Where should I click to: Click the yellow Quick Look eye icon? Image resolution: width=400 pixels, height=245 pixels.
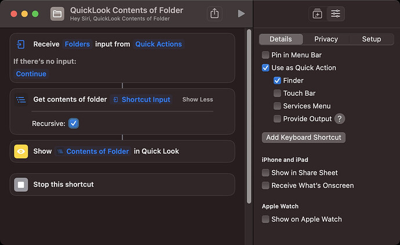[x=21, y=151]
